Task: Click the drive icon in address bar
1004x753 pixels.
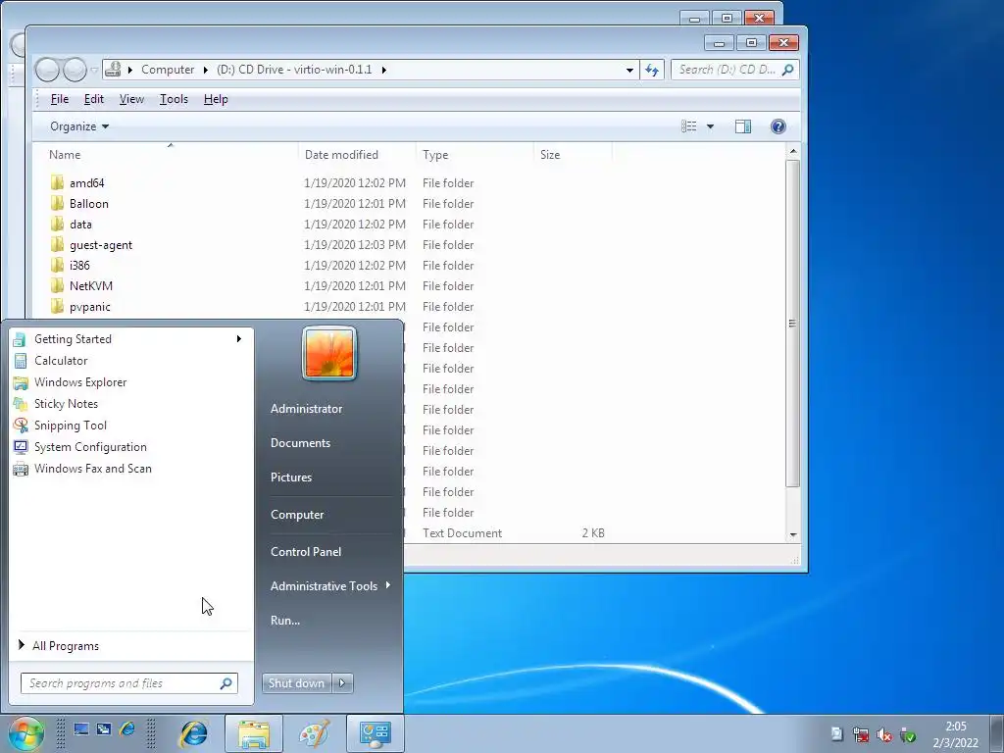Action: pos(114,70)
